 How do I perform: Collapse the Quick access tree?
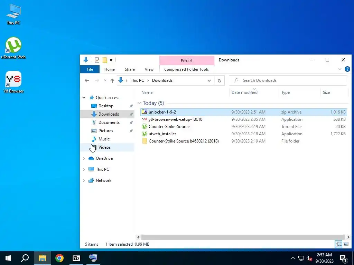coord(84,98)
